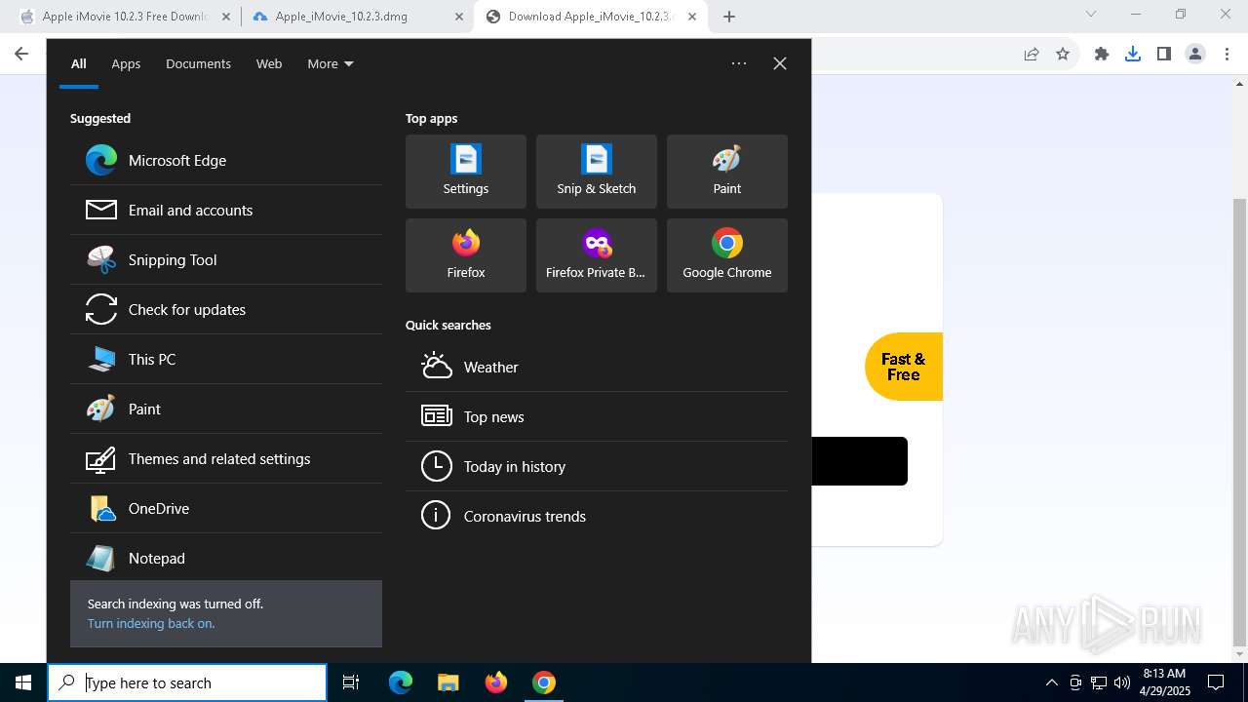Expand the More filter dropdown
The image size is (1248, 702).
(331, 63)
